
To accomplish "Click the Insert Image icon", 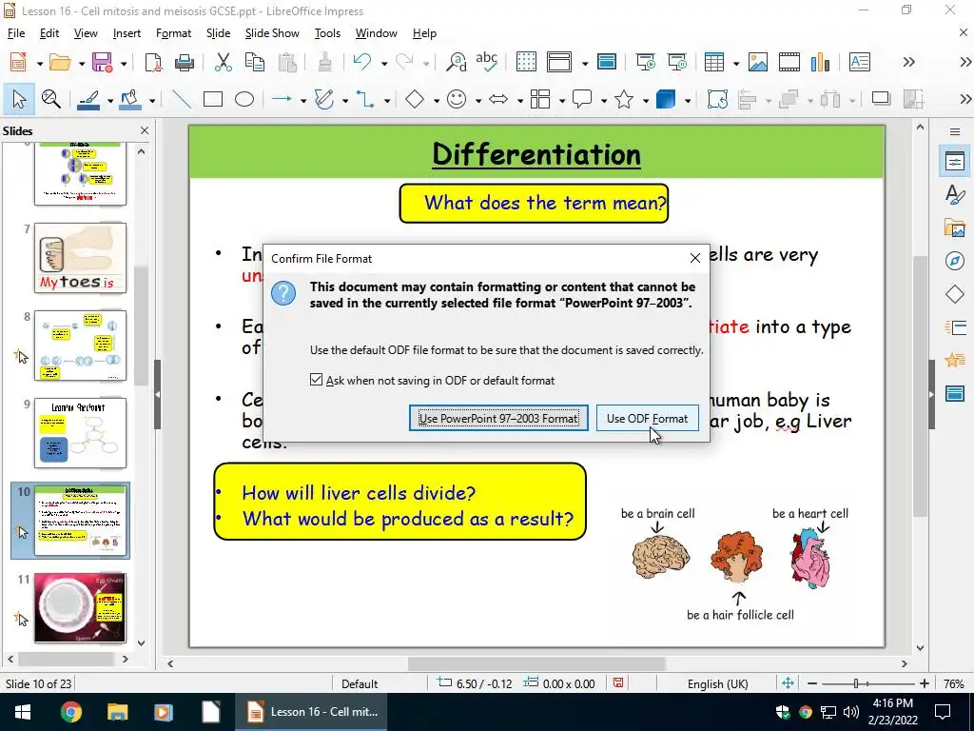I will tap(758, 62).
